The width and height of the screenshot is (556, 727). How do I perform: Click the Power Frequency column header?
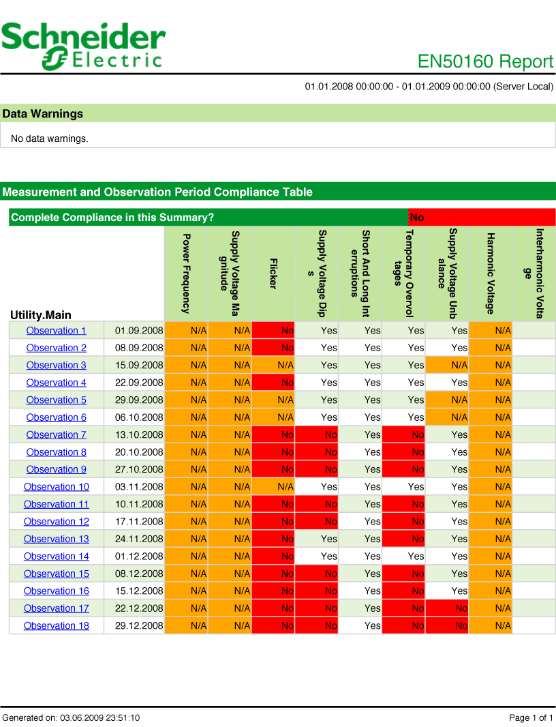[186, 273]
